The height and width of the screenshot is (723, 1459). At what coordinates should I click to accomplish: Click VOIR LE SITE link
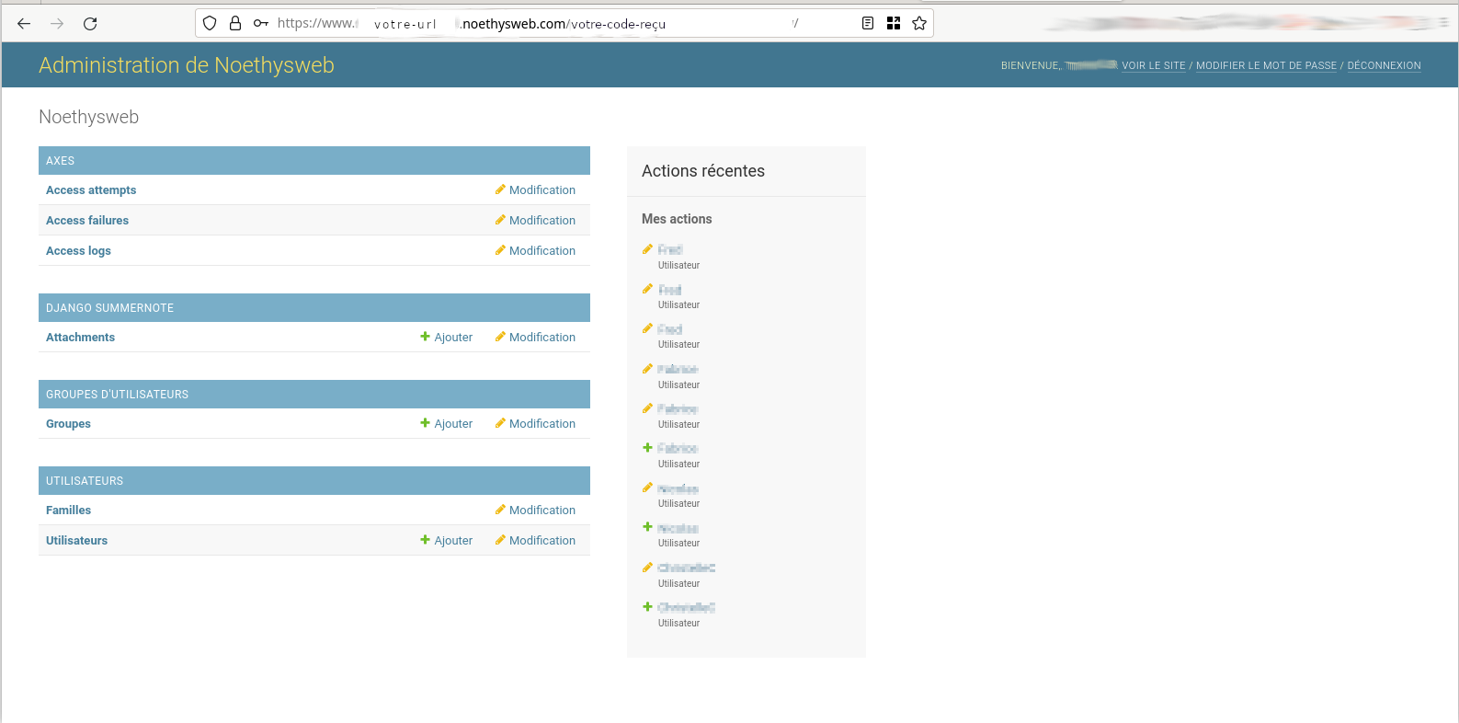point(1153,66)
